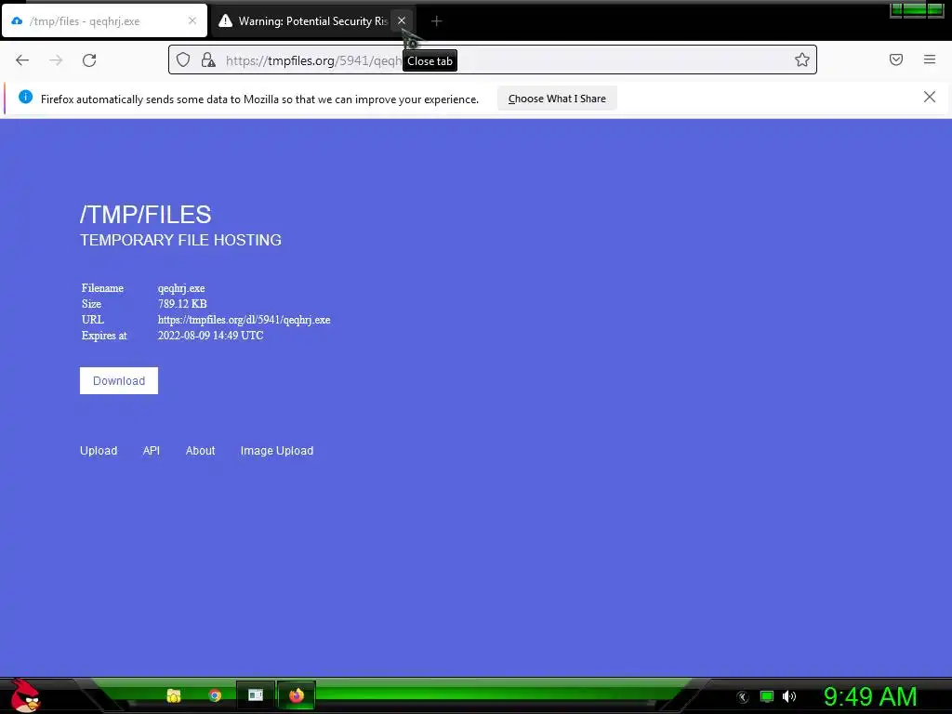Open file manager from the taskbar
The width and height of the screenshot is (952, 714).
point(174,695)
